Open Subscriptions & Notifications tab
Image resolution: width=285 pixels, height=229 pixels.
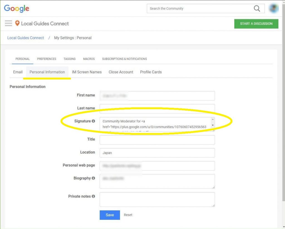click(124, 59)
